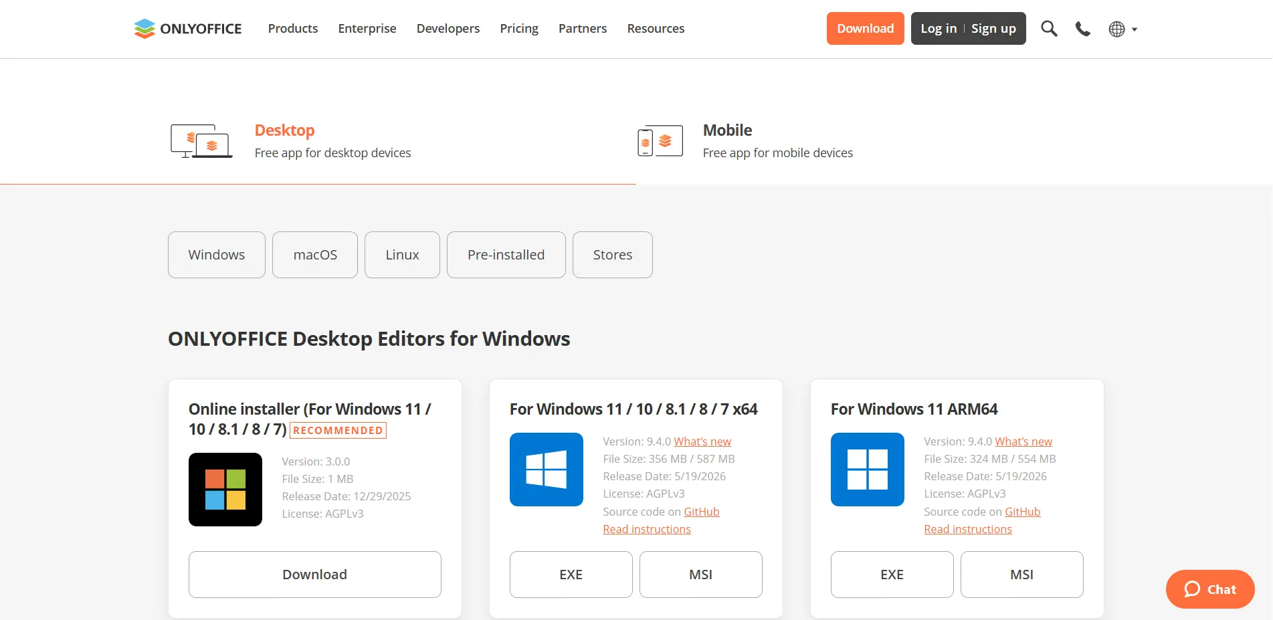Select the Stores option

[x=613, y=255]
